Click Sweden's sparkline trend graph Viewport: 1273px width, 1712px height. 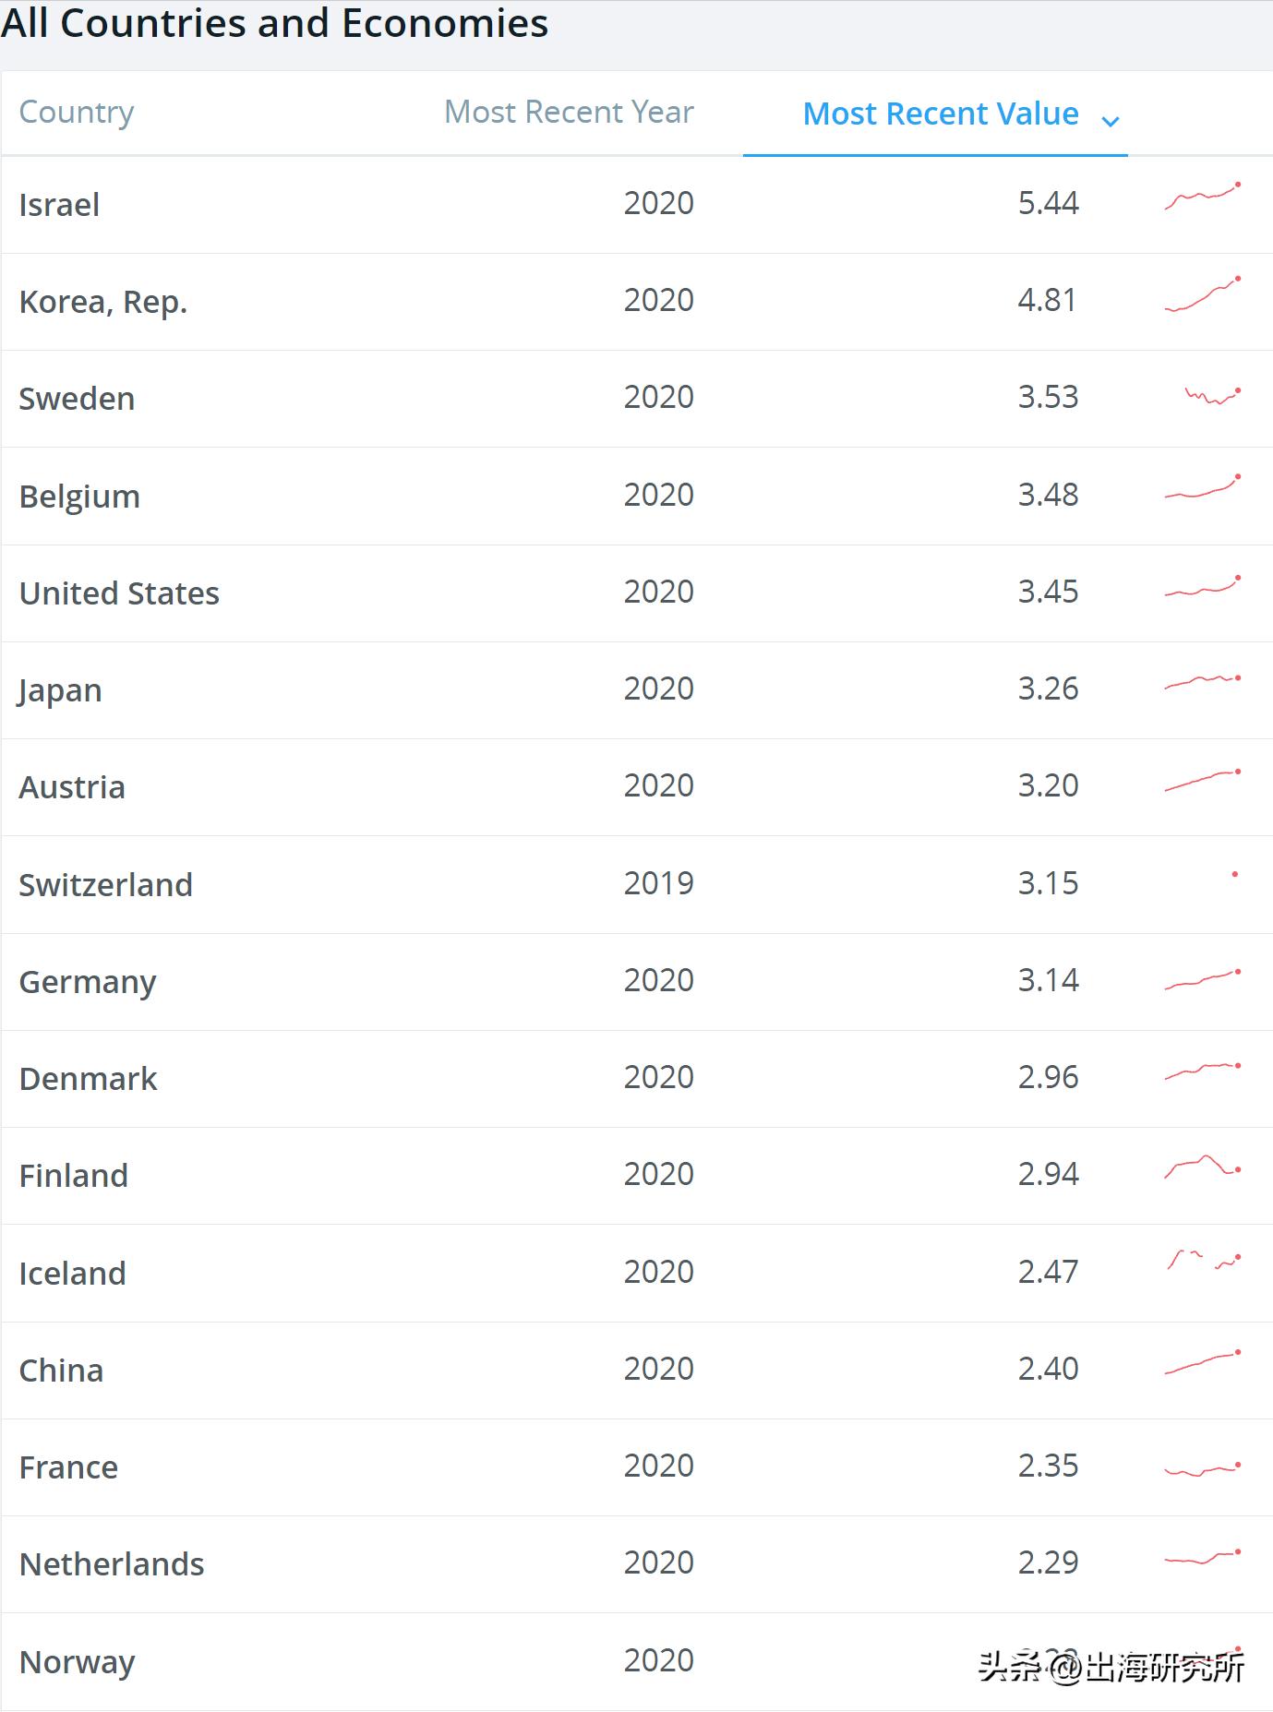click(1212, 396)
